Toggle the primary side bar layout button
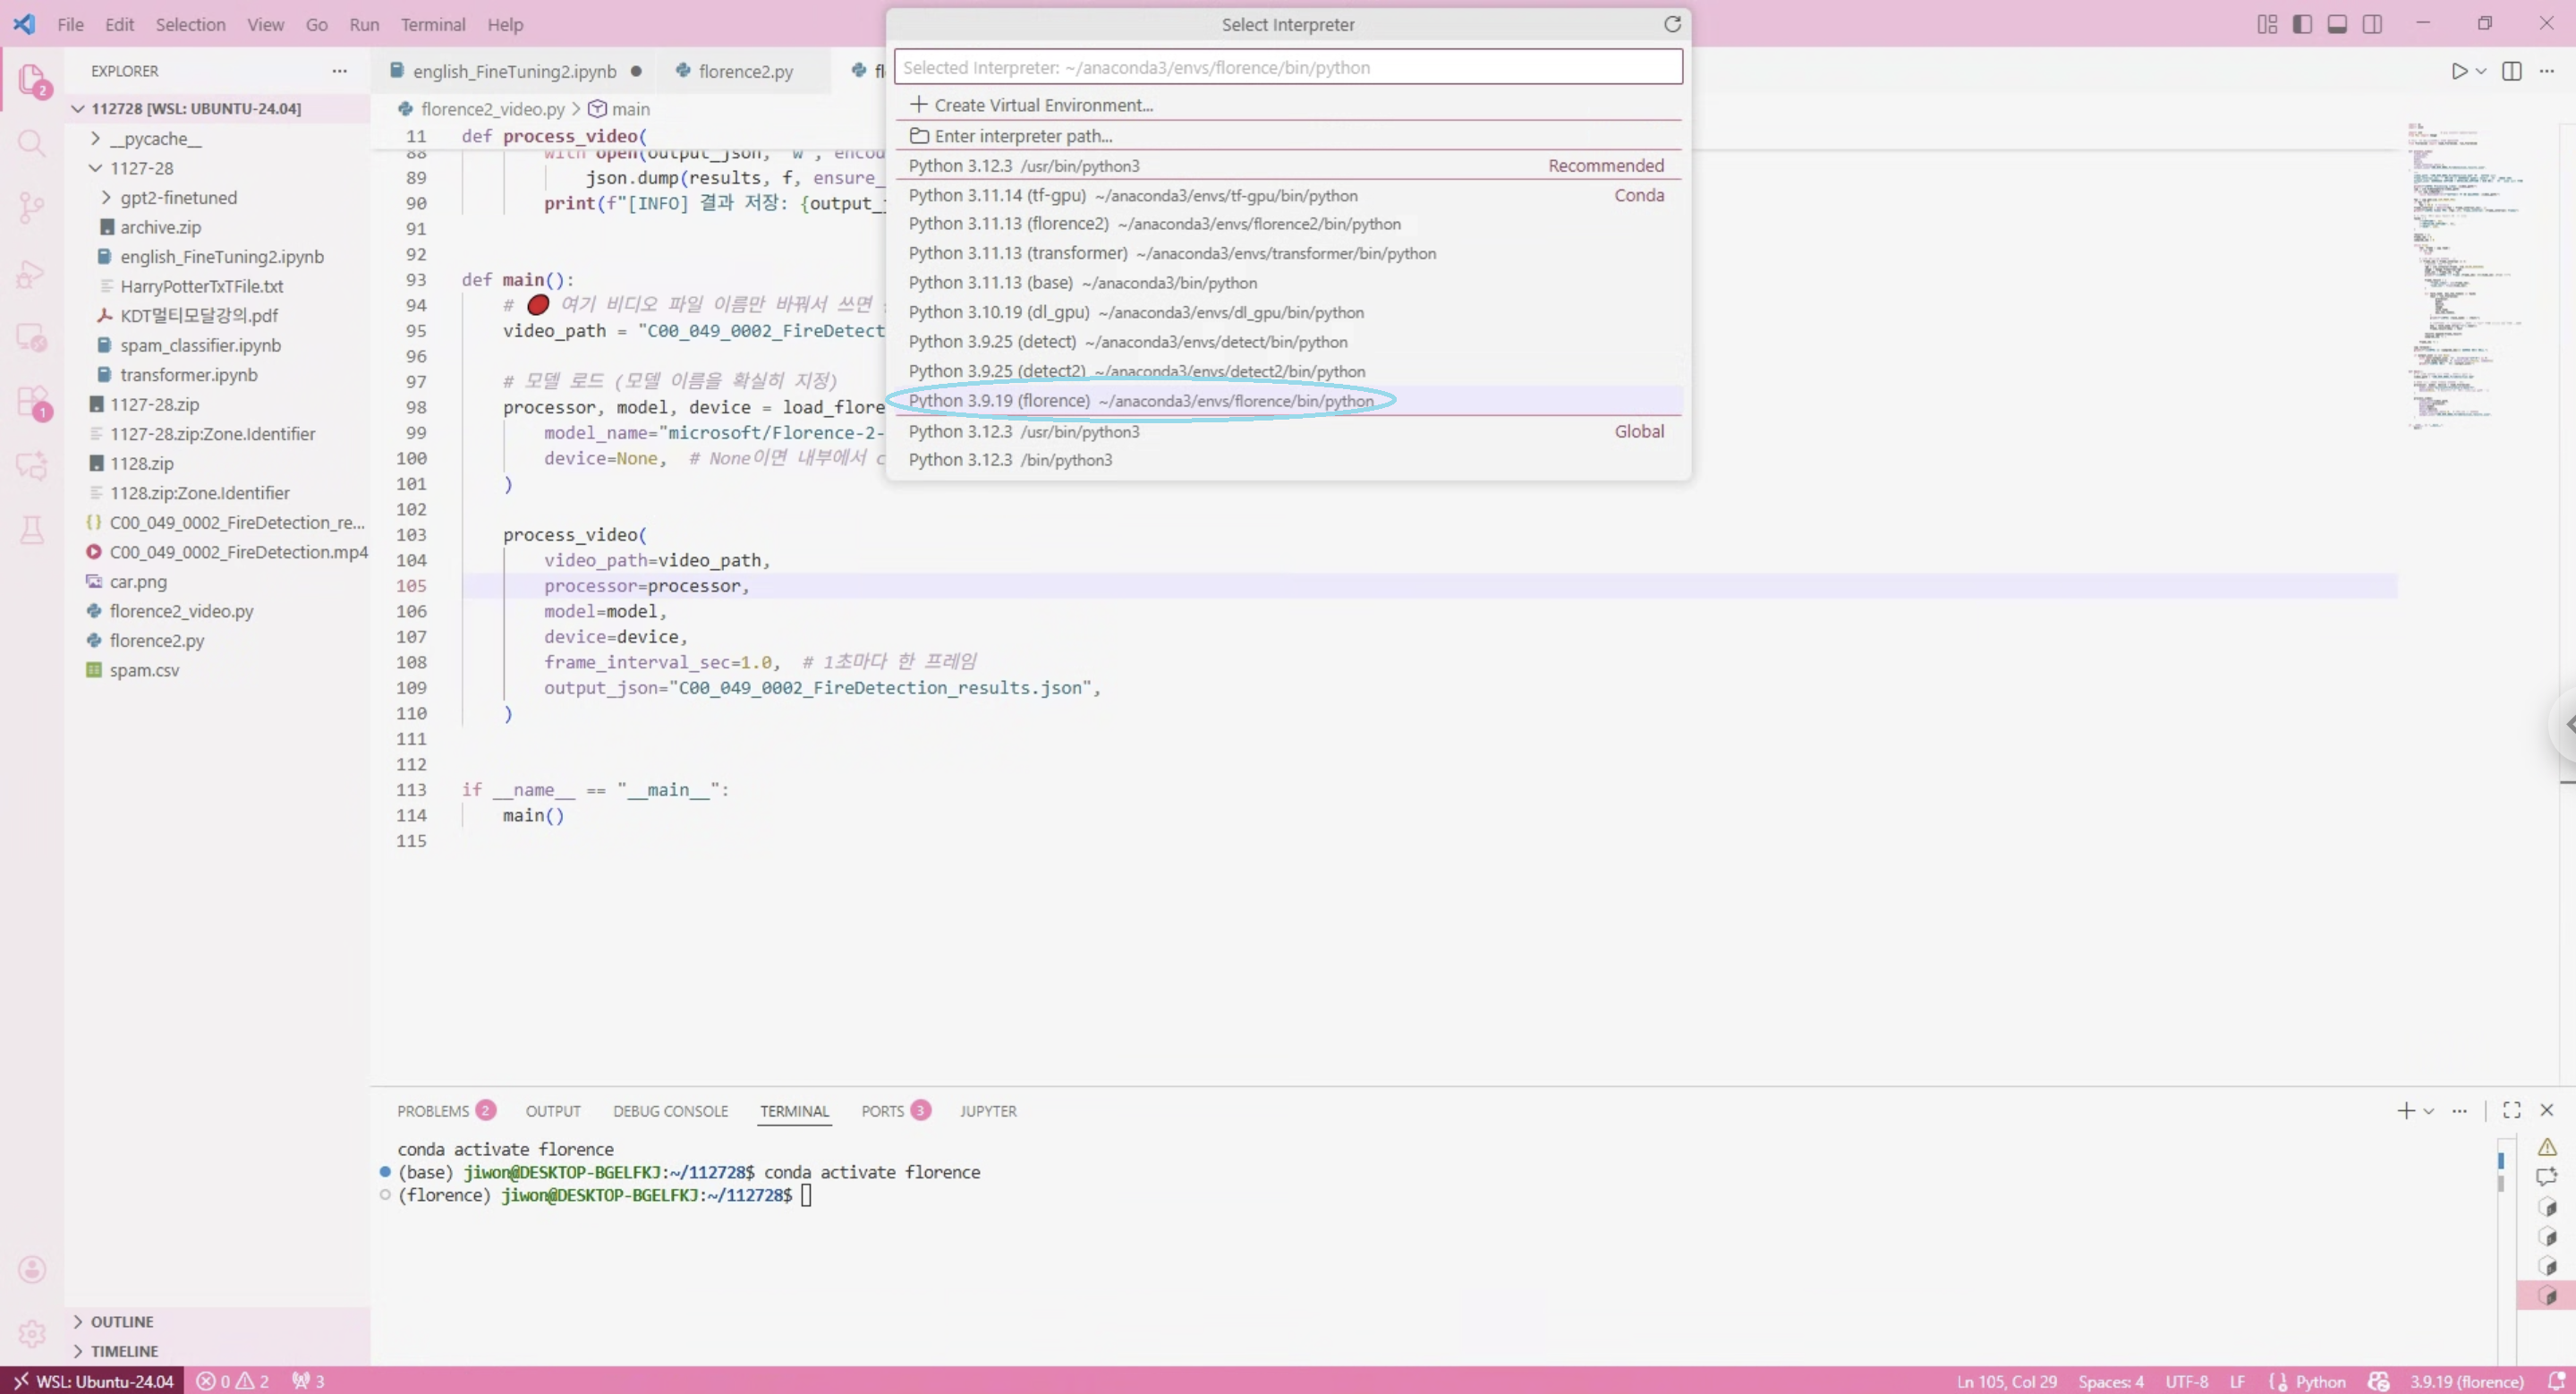Screen dimensions: 2576x1394 tap(2302, 24)
